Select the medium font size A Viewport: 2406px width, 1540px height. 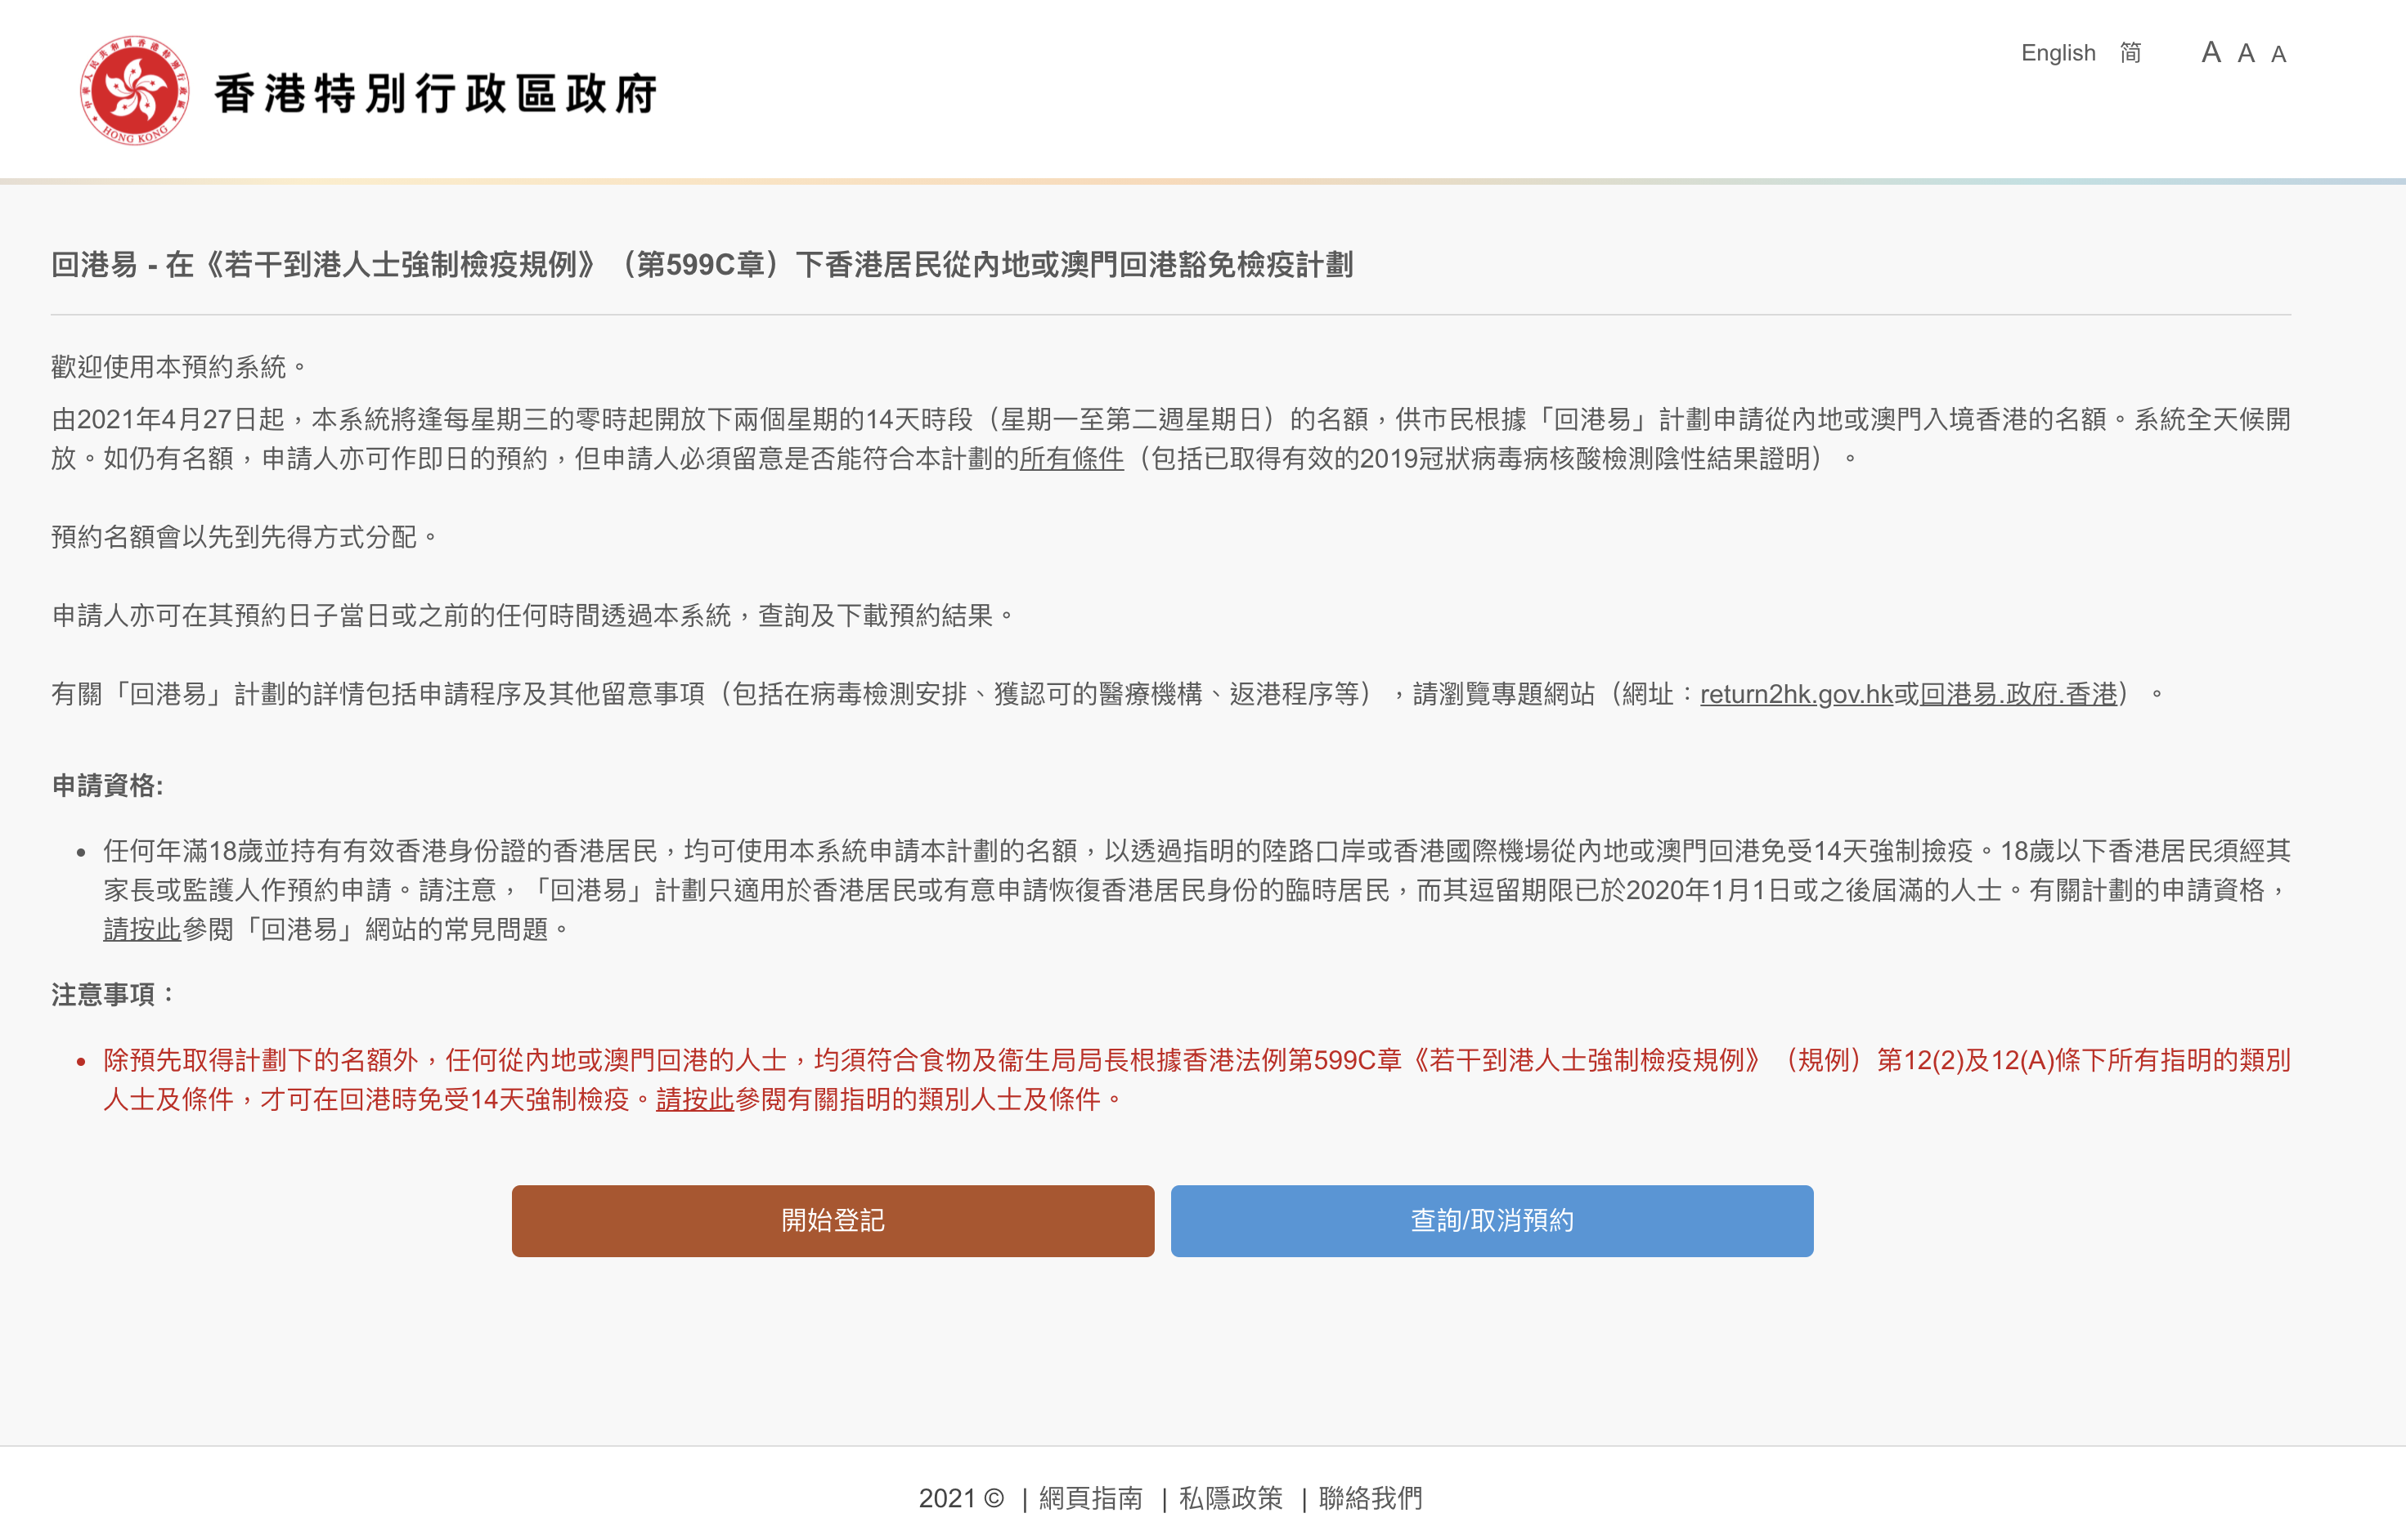(2246, 53)
